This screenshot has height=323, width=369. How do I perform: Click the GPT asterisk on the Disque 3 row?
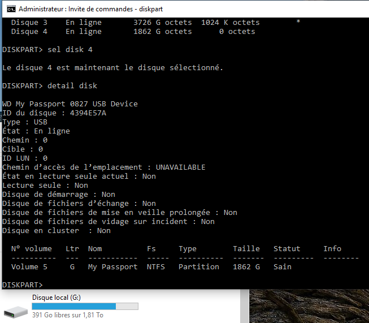pos(298,22)
